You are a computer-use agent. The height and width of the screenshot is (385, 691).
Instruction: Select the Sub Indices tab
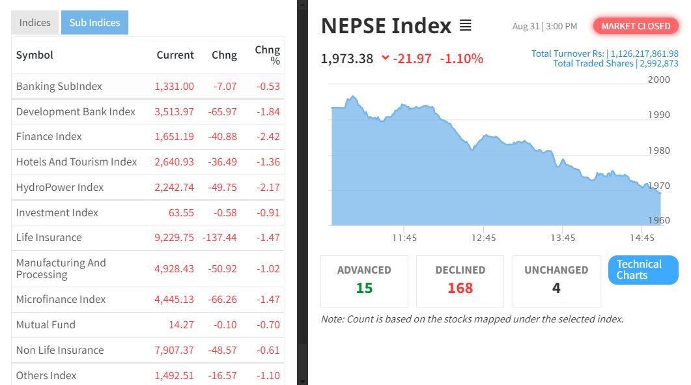click(94, 23)
